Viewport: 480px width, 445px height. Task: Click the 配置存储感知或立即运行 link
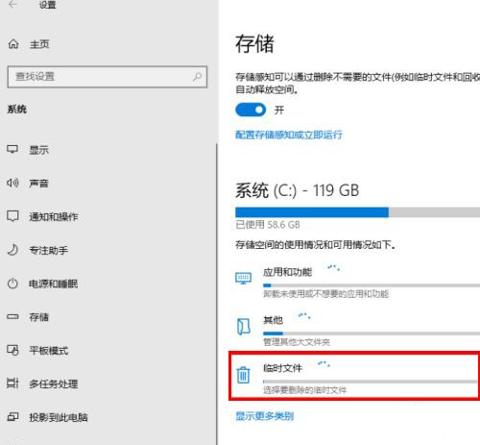(289, 135)
